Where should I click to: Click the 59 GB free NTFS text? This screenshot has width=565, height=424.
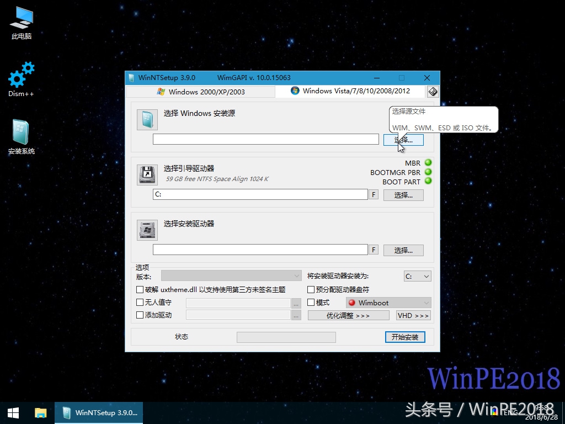coord(217,179)
